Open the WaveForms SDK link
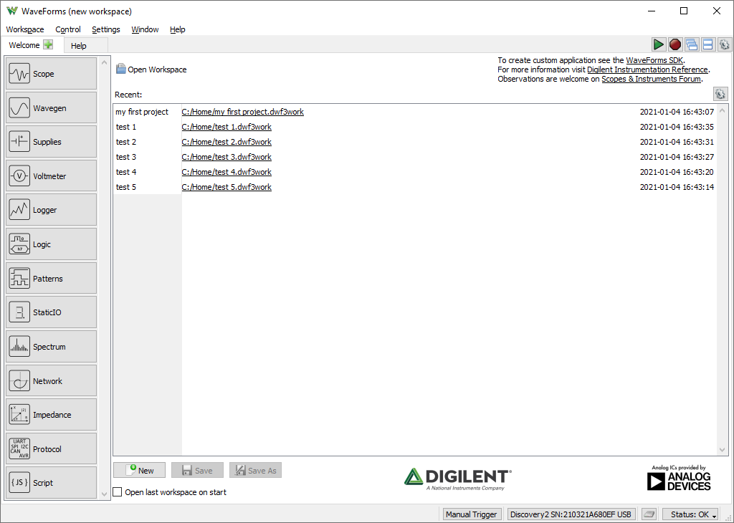Image resolution: width=734 pixels, height=523 pixels. tap(654, 60)
